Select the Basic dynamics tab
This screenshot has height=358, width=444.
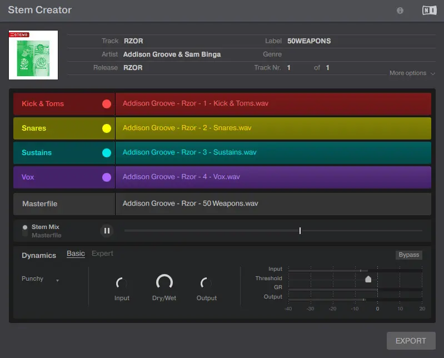76,253
